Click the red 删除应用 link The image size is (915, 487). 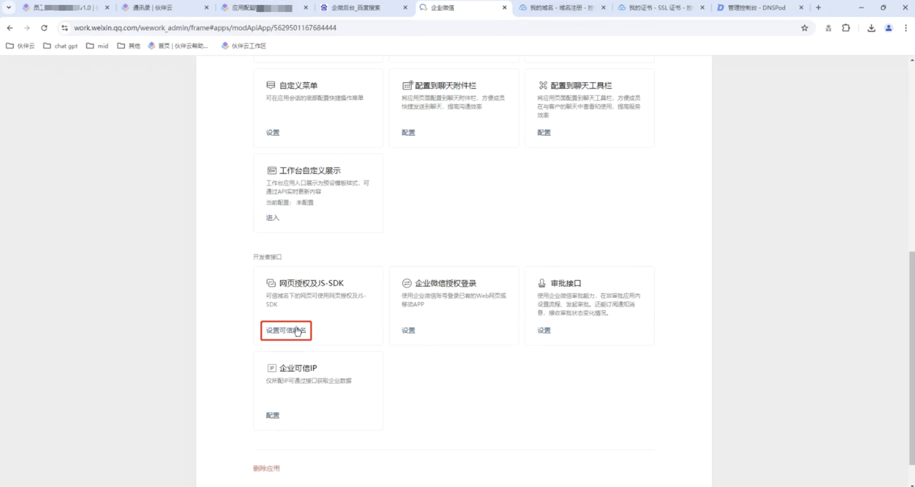[x=266, y=468]
